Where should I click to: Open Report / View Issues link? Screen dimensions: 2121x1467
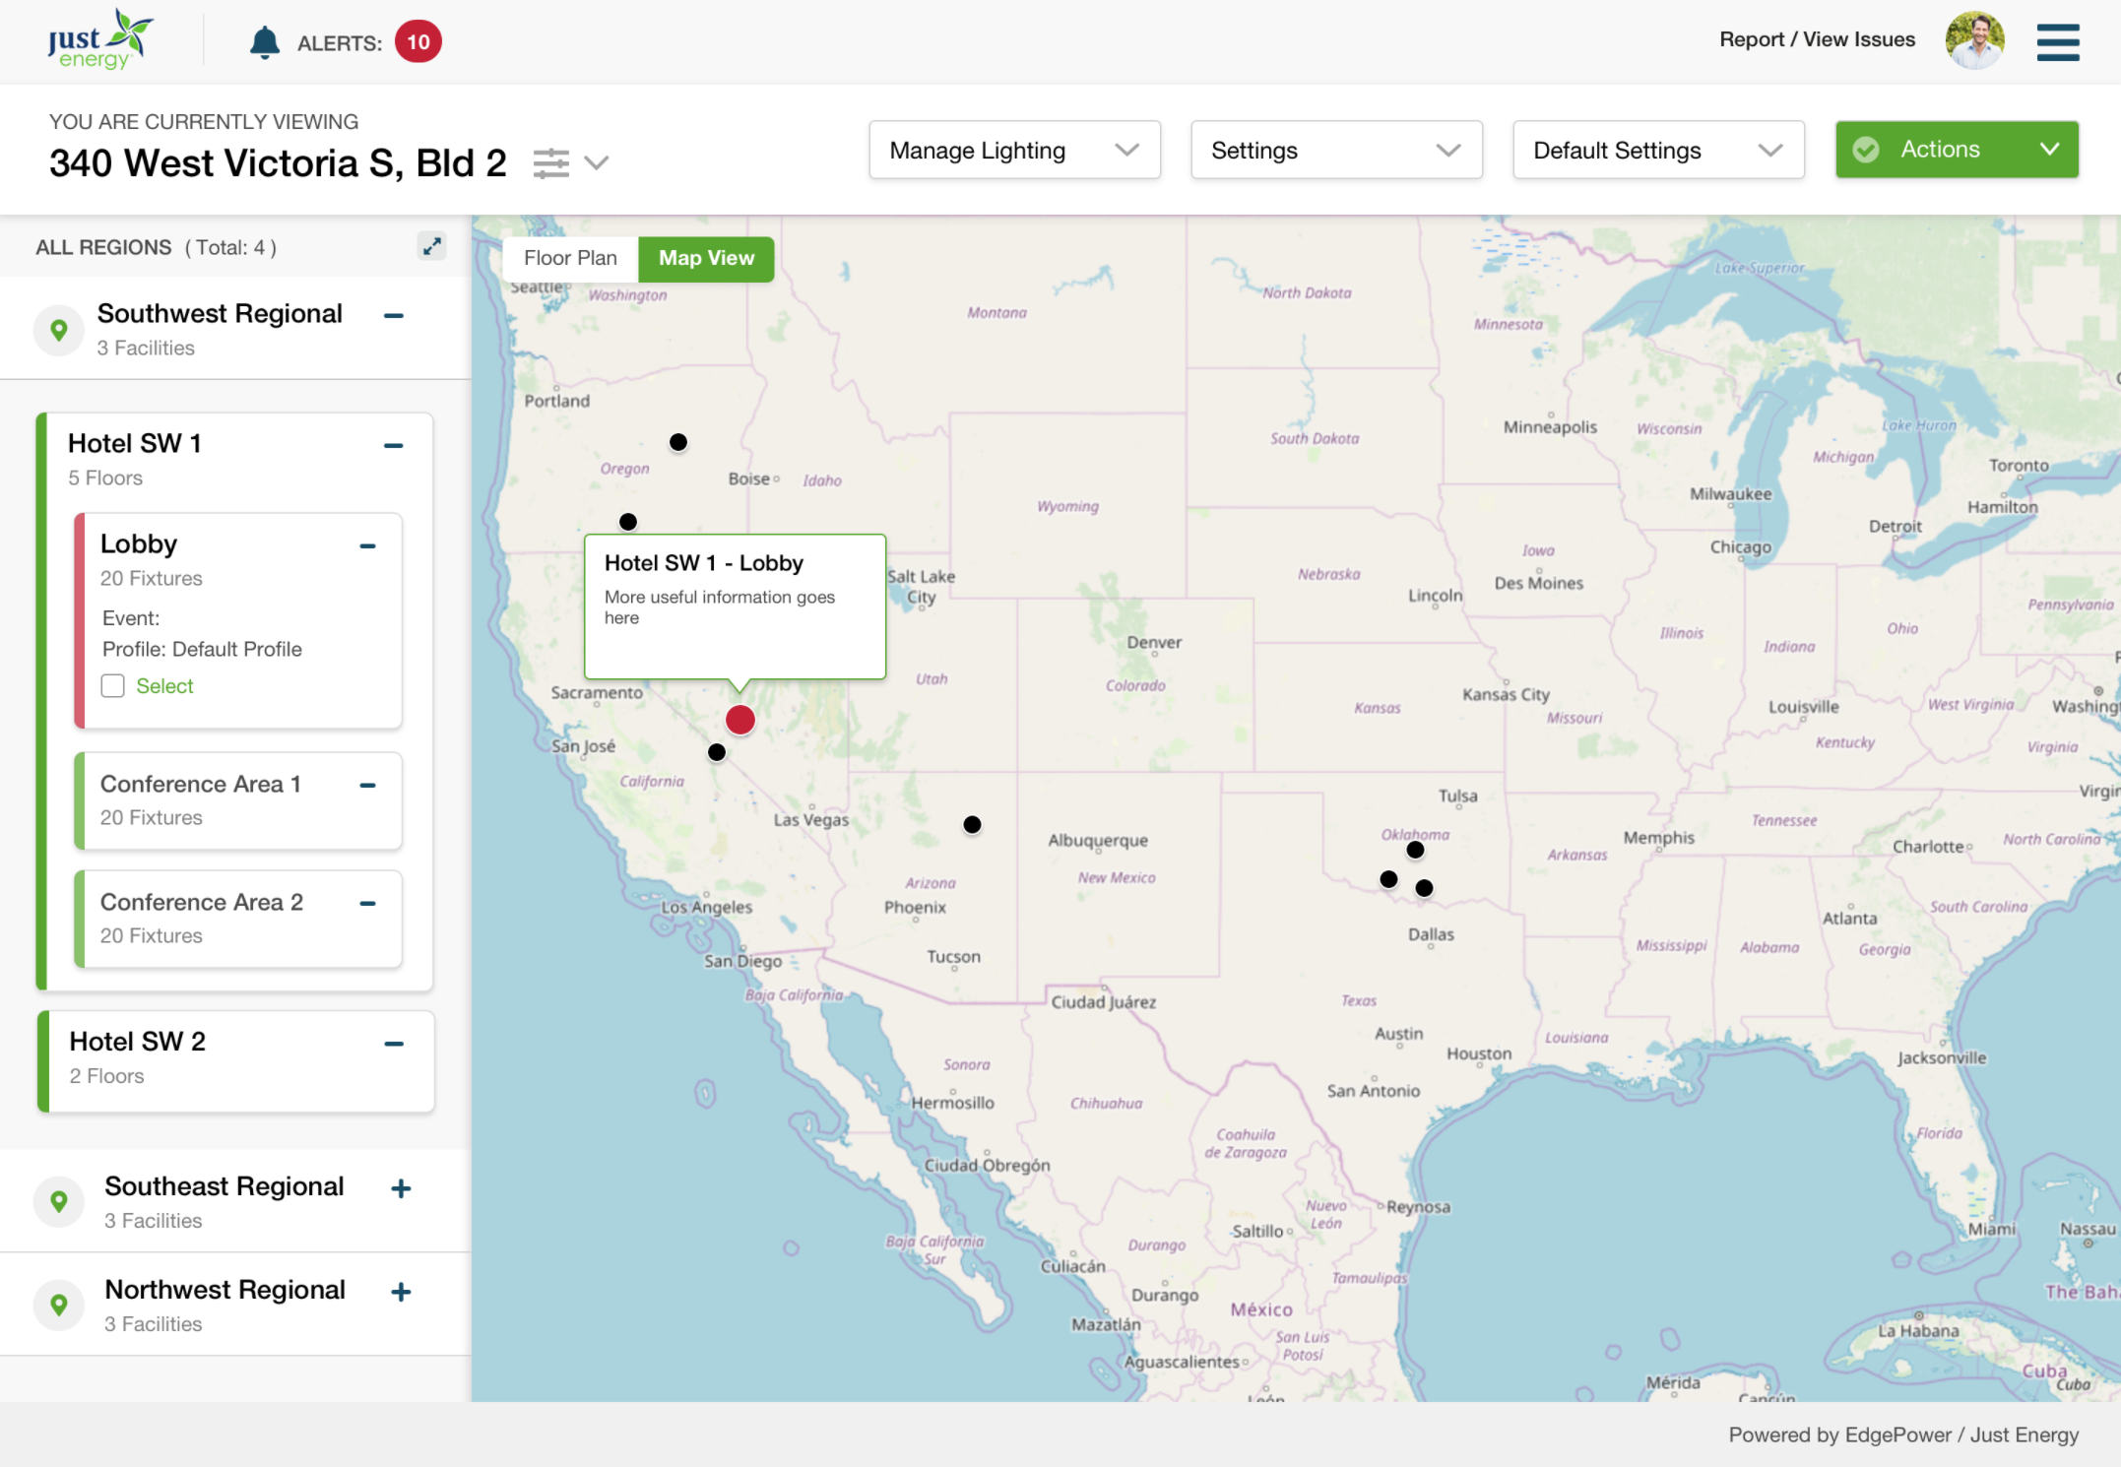pos(1817,39)
